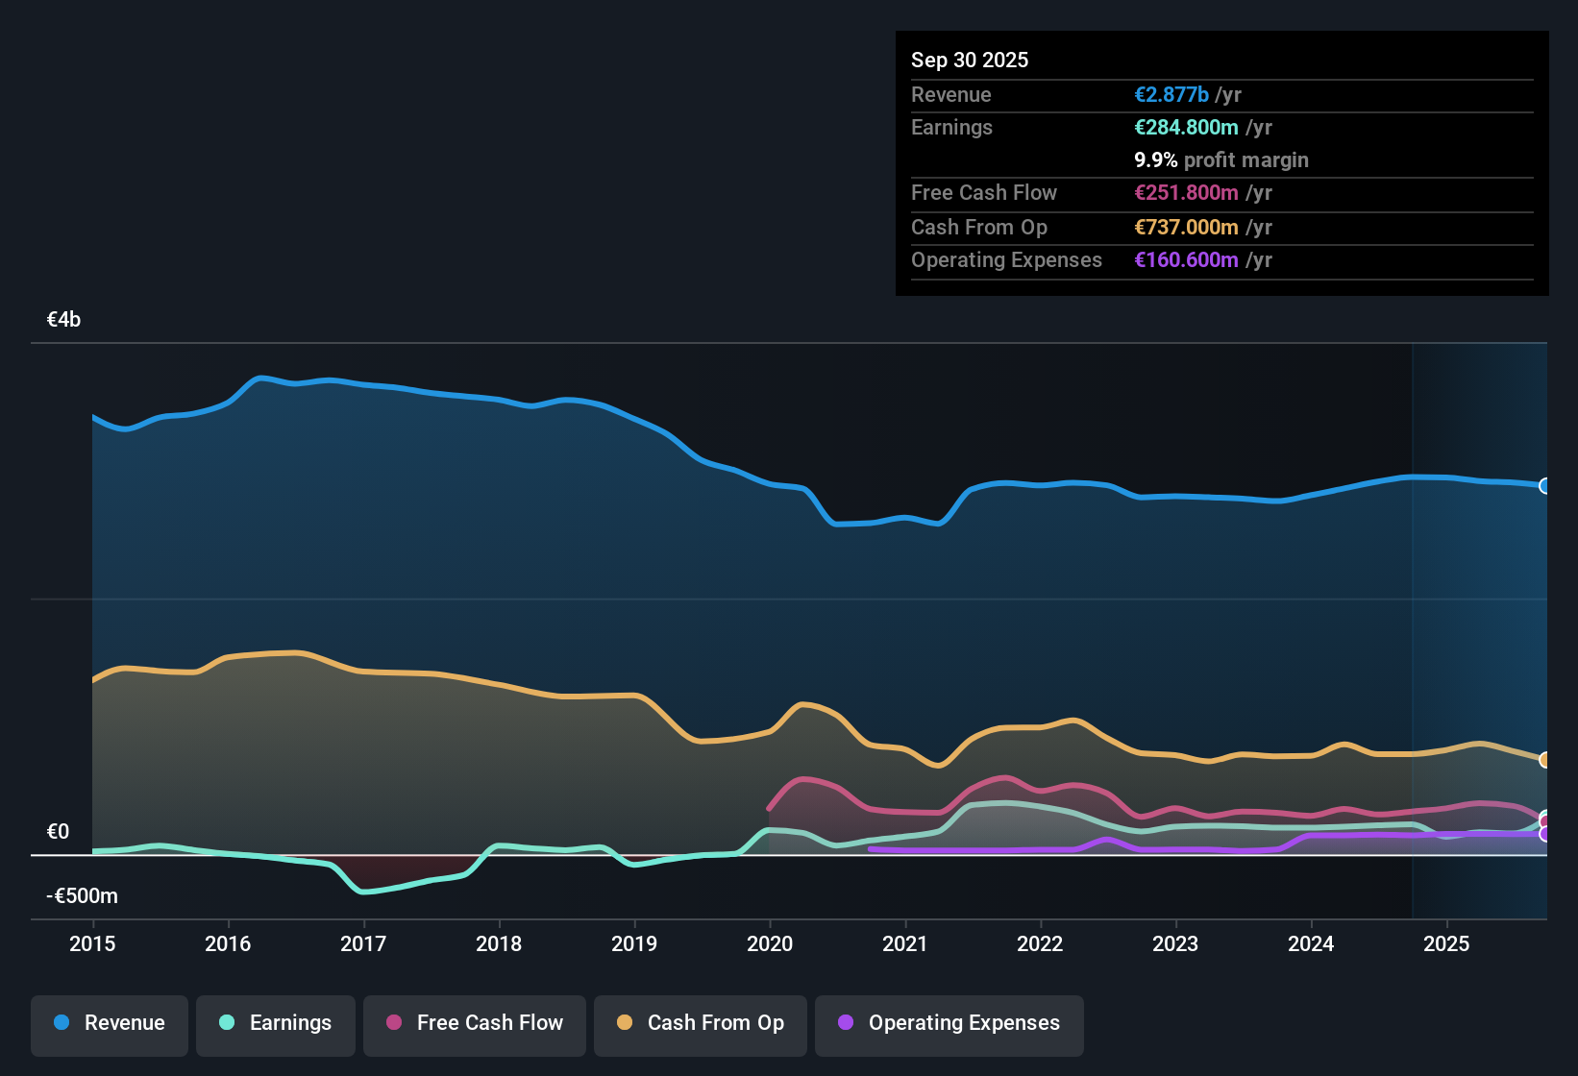This screenshot has height=1076, width=1578.
Task: Select the Revenue endpoint marker on chart
Action: coord(1544,486)
